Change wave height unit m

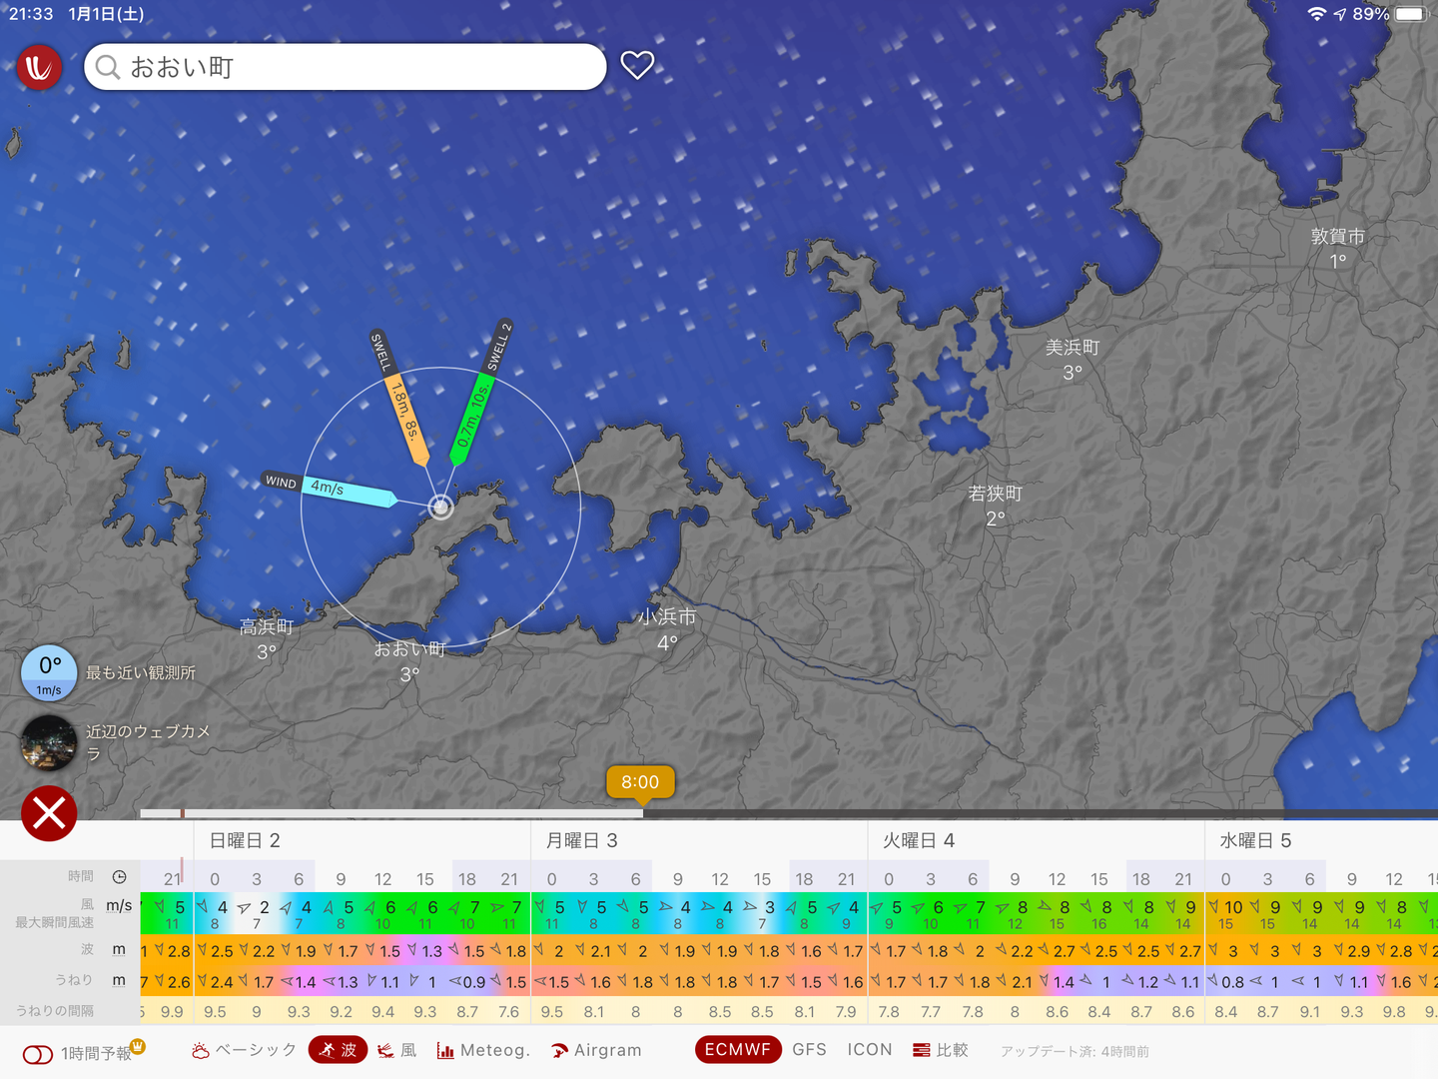(119, 949)
